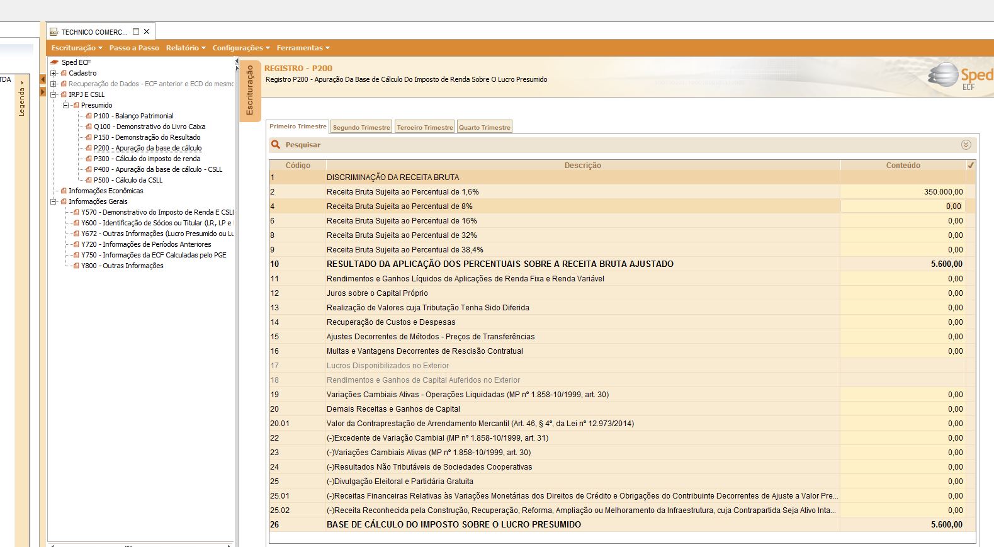The image size is (994, 547).
Task: Click the icon beside Informações Gerais
Action: point(64,201)
